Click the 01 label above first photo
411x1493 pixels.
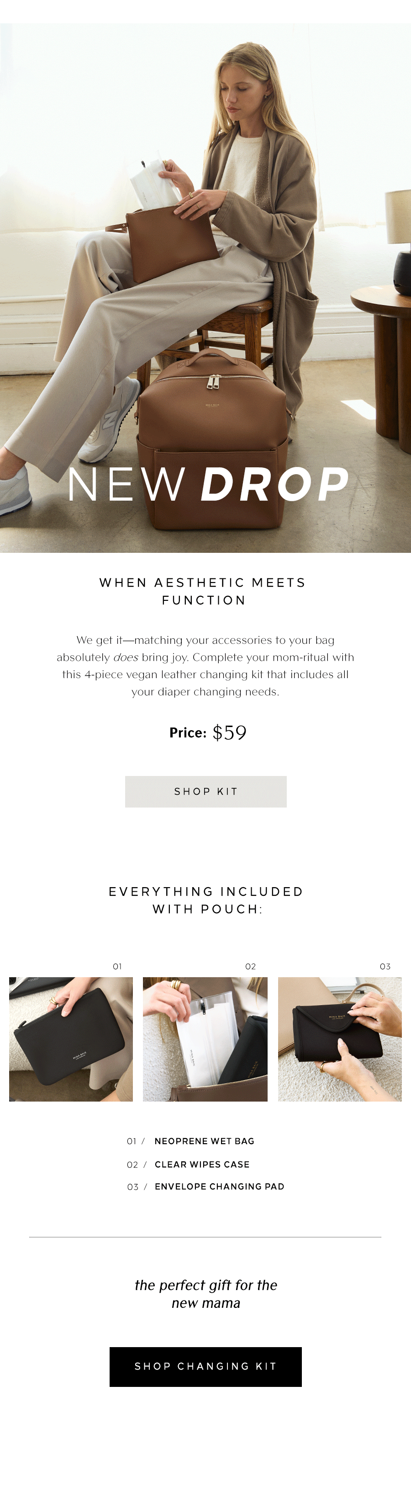click(x=117, y=966)
